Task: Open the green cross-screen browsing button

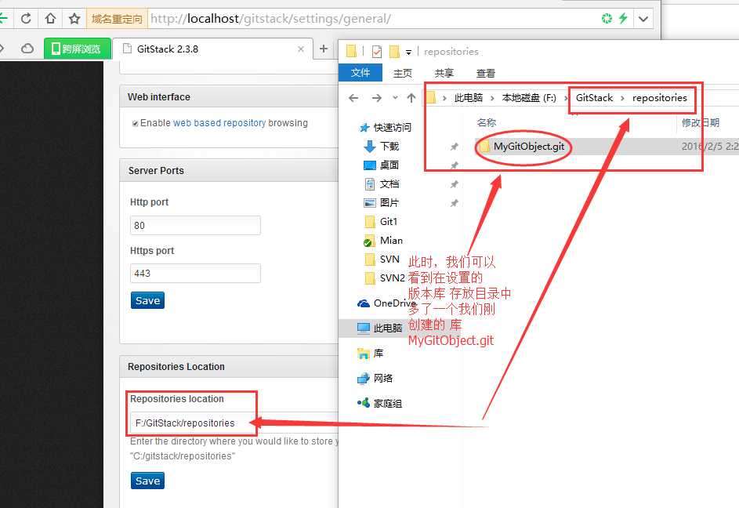Action: pyautogui.click(x=78, y=49)
